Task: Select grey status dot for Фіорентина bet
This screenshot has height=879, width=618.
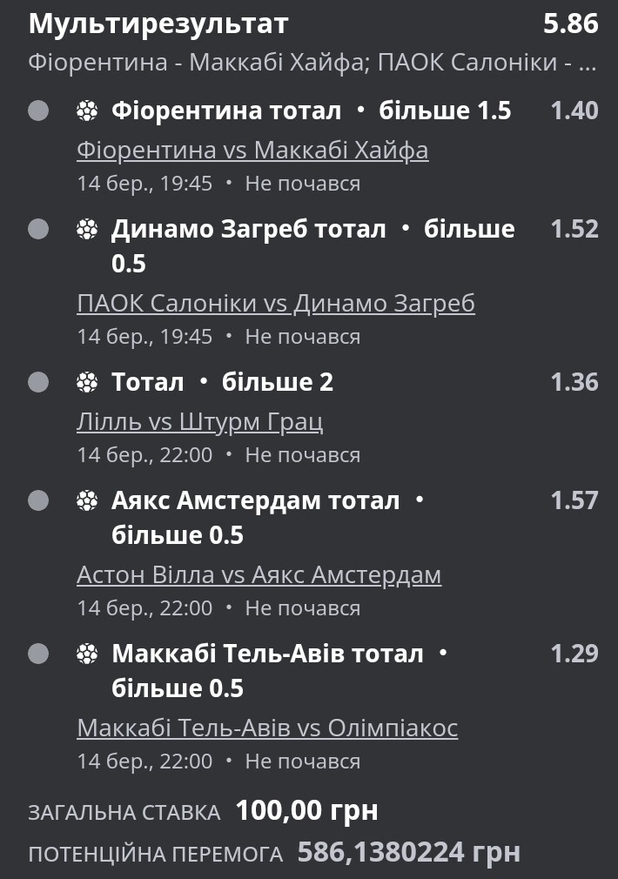Action: click(x=38, y=111)
